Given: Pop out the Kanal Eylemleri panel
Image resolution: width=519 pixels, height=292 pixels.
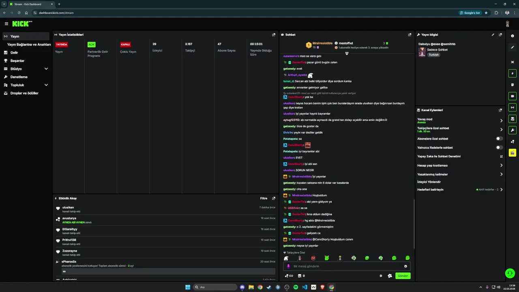Looking at the screenshot, I should tap(500, 110).
